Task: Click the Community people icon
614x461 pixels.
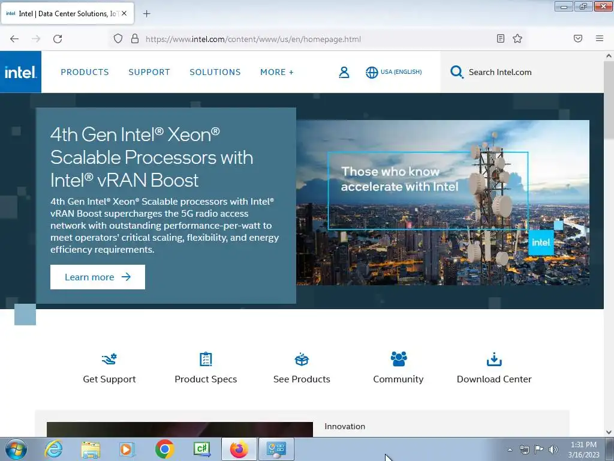Action: pyautogui.click(x=399, y=359)
